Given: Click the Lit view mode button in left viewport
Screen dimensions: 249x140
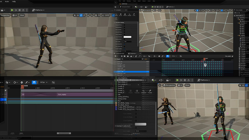Looking at the screenshot, I should click(x=15, y=15).
